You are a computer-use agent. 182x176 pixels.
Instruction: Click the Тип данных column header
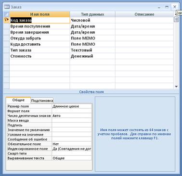point(92,14)
